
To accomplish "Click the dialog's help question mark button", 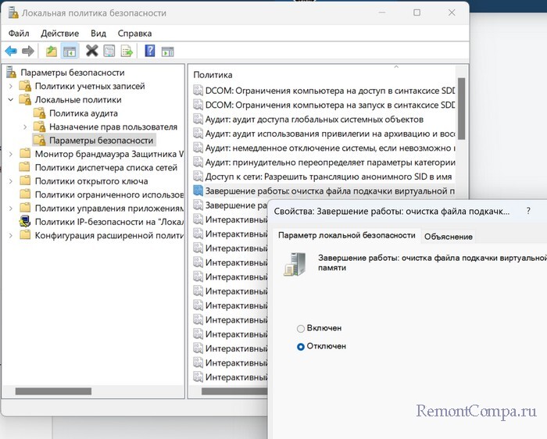I will click(x=527, y=211).
